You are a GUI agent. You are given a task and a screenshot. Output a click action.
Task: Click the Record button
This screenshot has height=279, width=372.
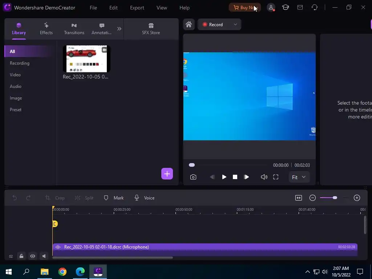[x=213, y=24]
